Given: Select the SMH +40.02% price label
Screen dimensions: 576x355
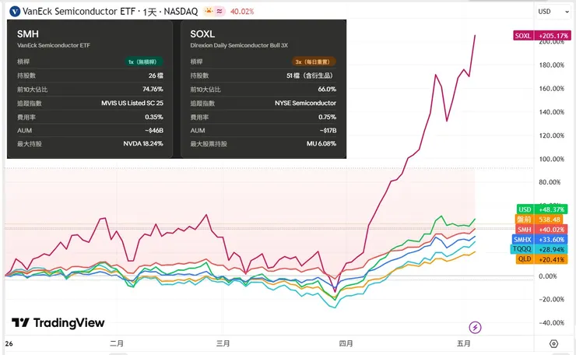Looking at the screenshot, I should [x=541, y=230].
